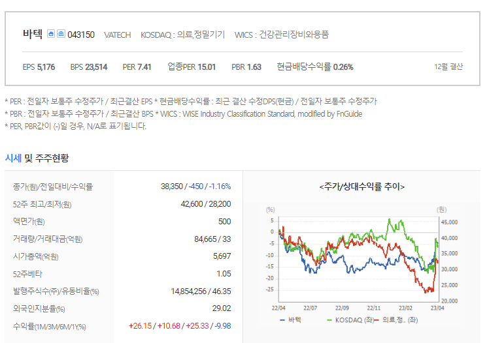Click the 종가(원)/전일대비/수익률 row label
Screen dimensions: 487x343
point(53,187)
